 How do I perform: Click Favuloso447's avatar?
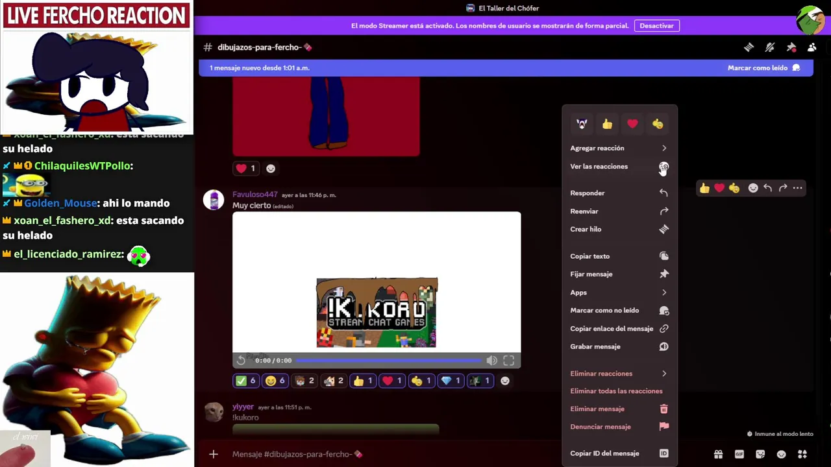[x=214, y=200]
